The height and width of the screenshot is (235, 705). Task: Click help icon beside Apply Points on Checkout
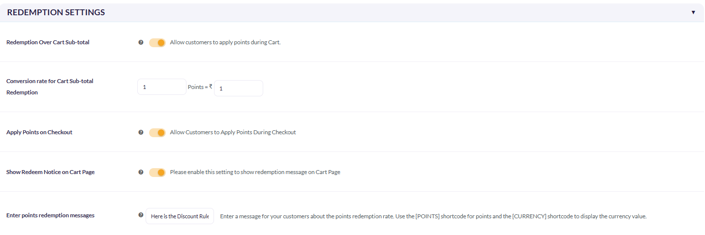[141, 132]
